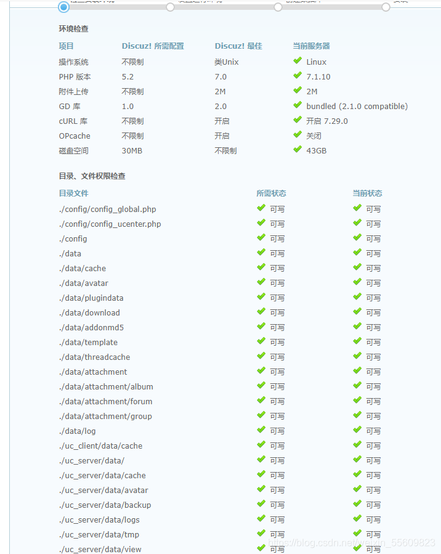Click the PHP 版本 row label
Image resolution: width=441 pixels, height=554 pixels.
pyautogui.click(x=75, y=77)
